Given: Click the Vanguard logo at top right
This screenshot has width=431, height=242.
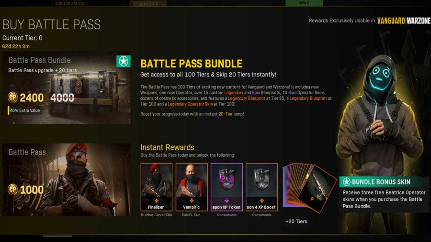Looking at the screenshot, I should 391,21.
